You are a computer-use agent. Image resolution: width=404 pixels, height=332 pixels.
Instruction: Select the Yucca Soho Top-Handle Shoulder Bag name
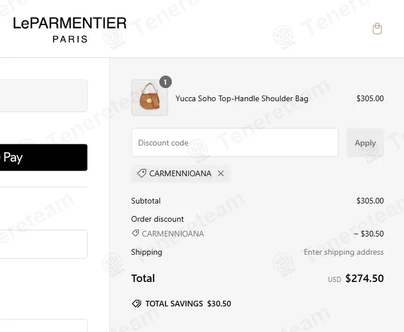point(242,98)
